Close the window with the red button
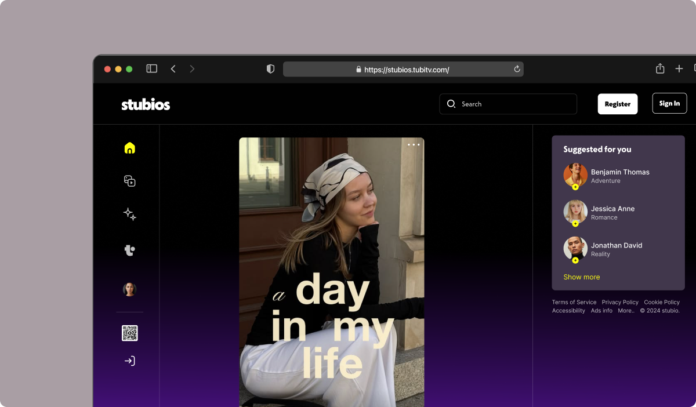This screenshot has height=407, width=696. click(x=107, y=69)
